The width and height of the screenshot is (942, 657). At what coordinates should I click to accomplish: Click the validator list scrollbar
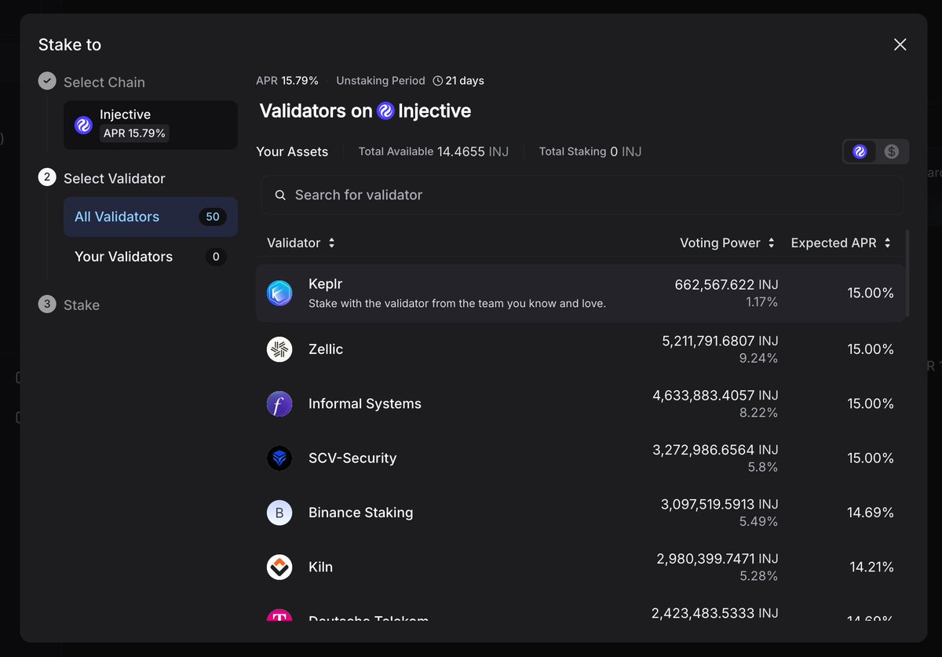[x=908, y=273]
